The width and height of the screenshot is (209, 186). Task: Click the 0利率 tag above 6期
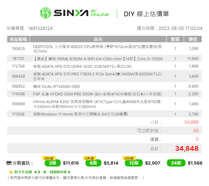(90, 158)
